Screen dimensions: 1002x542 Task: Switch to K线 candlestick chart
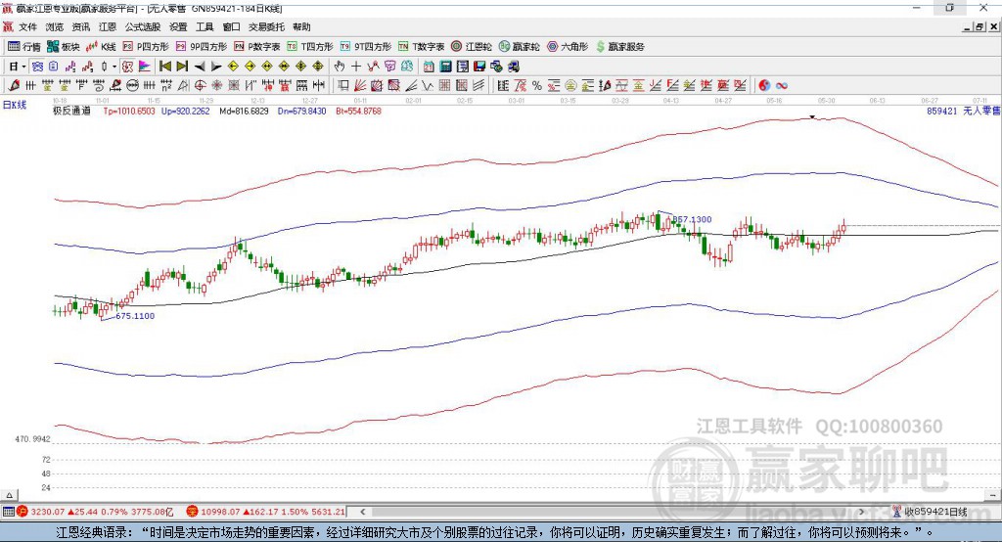[x=101, y=47]
